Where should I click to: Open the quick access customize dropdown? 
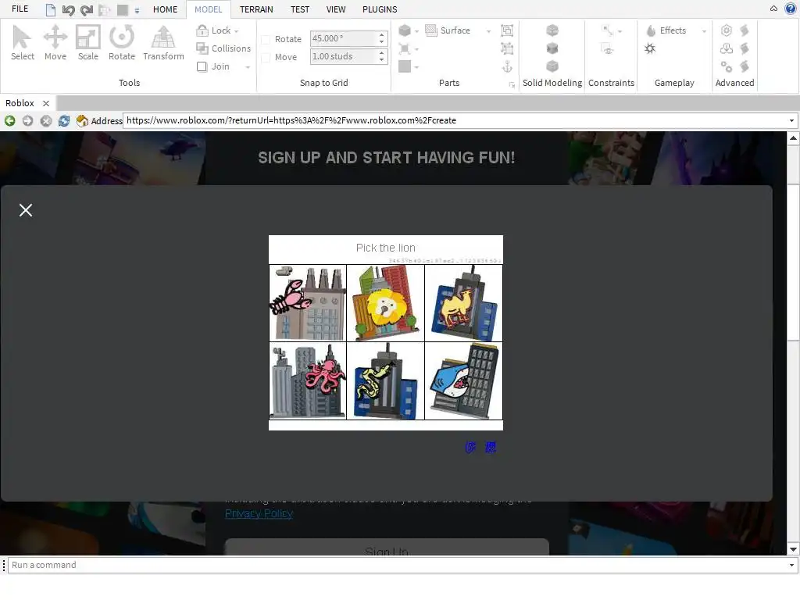(x=137, y=10)
